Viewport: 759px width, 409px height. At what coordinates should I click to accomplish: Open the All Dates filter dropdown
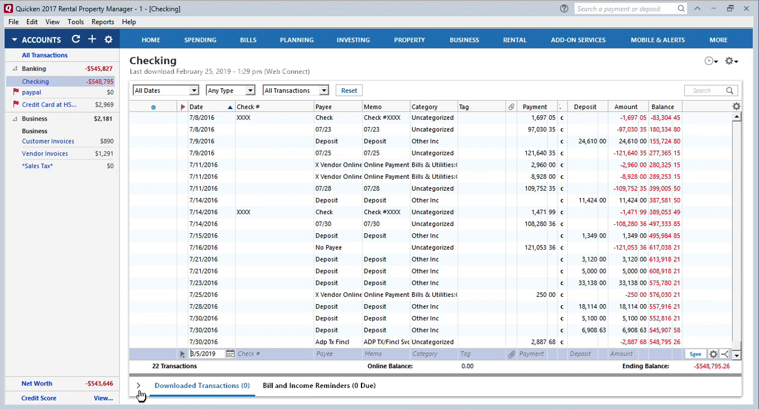tap(165, 91)
